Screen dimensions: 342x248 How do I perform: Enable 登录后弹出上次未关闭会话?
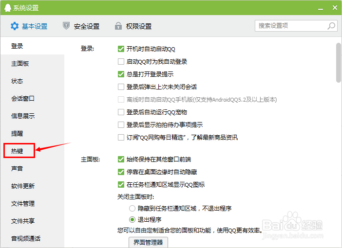pos(121,87)
